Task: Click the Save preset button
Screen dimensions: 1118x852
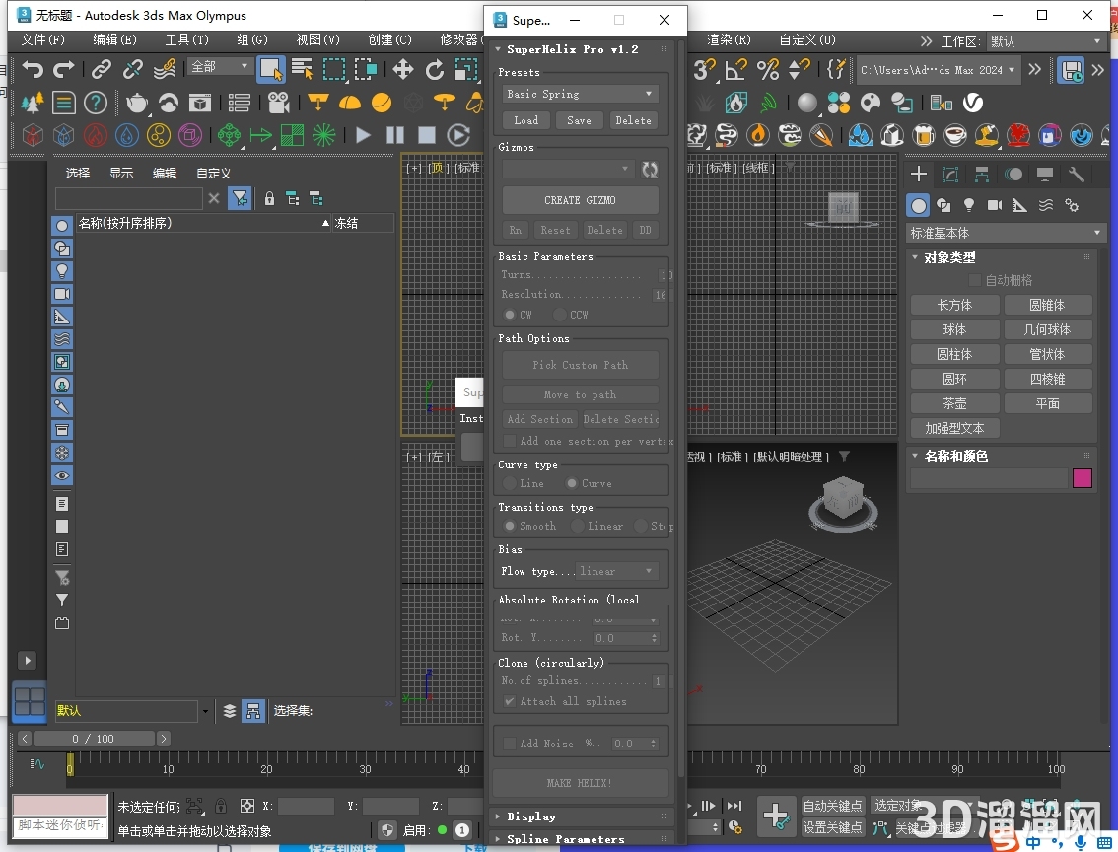Action: (x=579, y=120)
